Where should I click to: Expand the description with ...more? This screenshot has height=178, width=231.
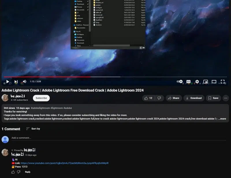(x=222, y=118)
